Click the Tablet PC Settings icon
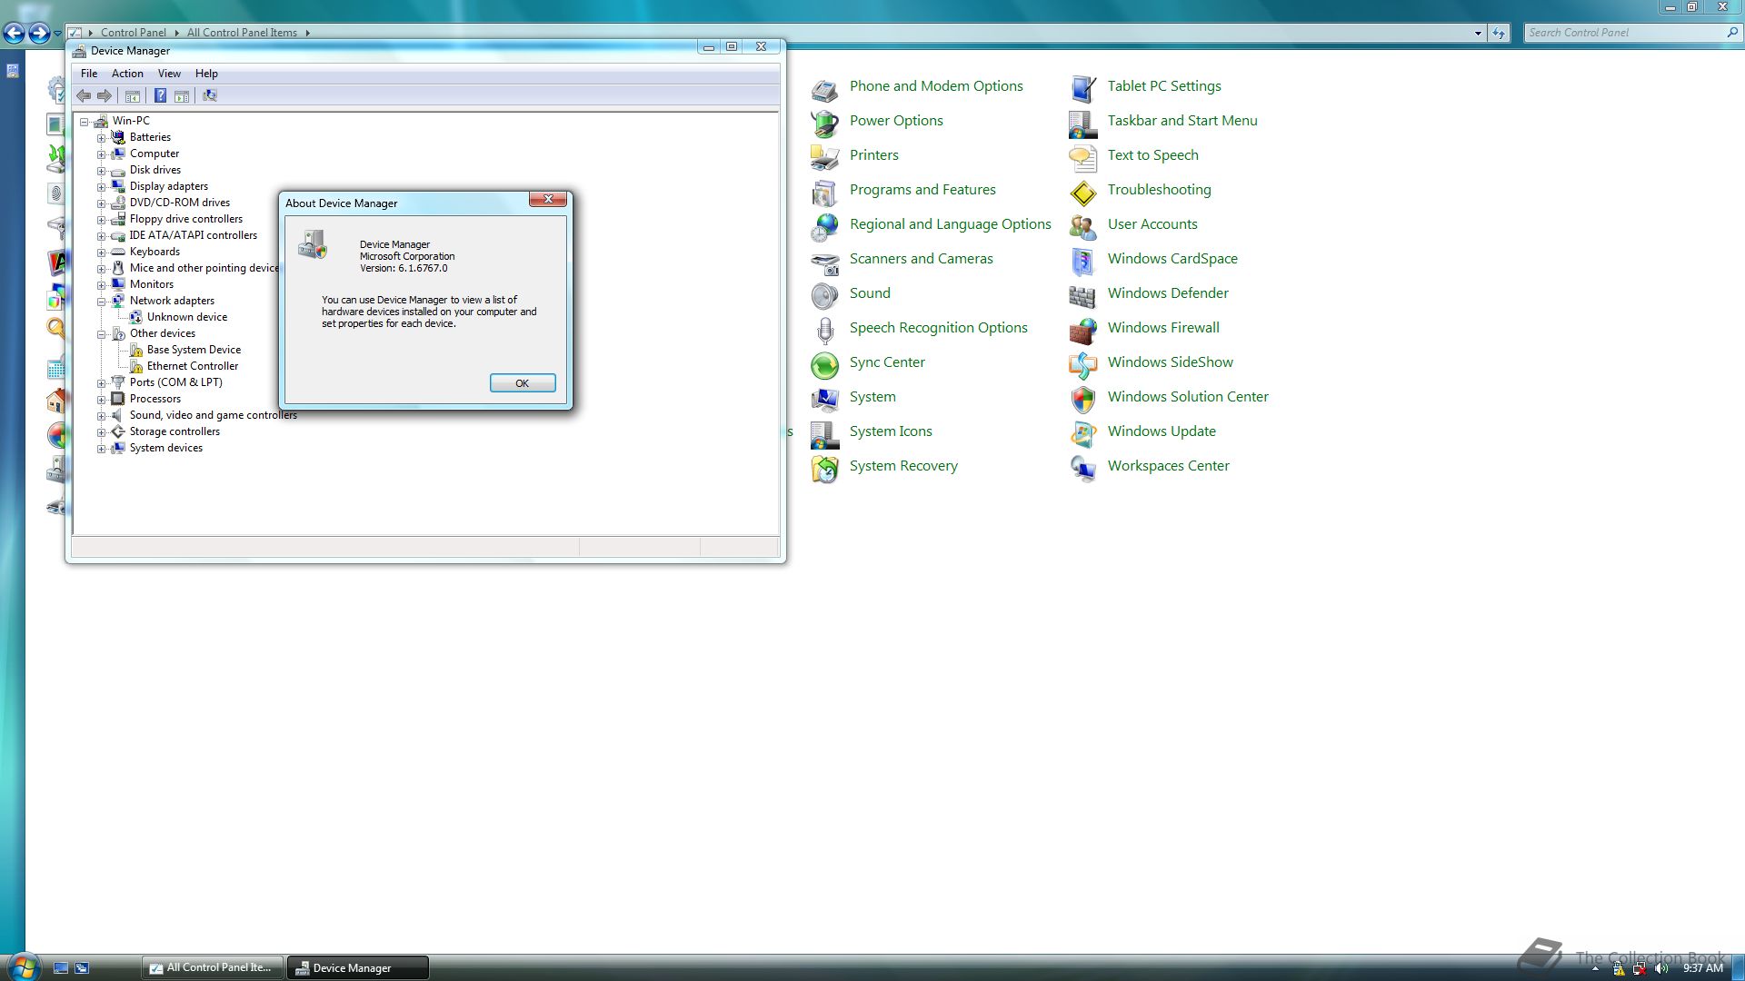Image resolution: width=1745 pixels, height=981 pixels. (1082, 87)
